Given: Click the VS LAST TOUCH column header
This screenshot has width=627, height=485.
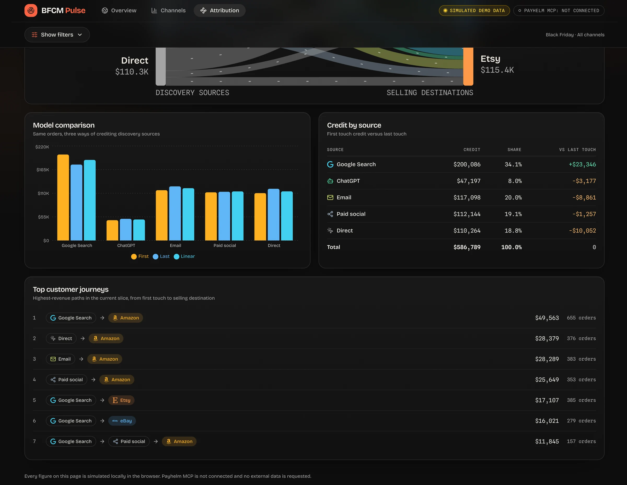Looking at the screenshot, I should click(x=577, y=150).
